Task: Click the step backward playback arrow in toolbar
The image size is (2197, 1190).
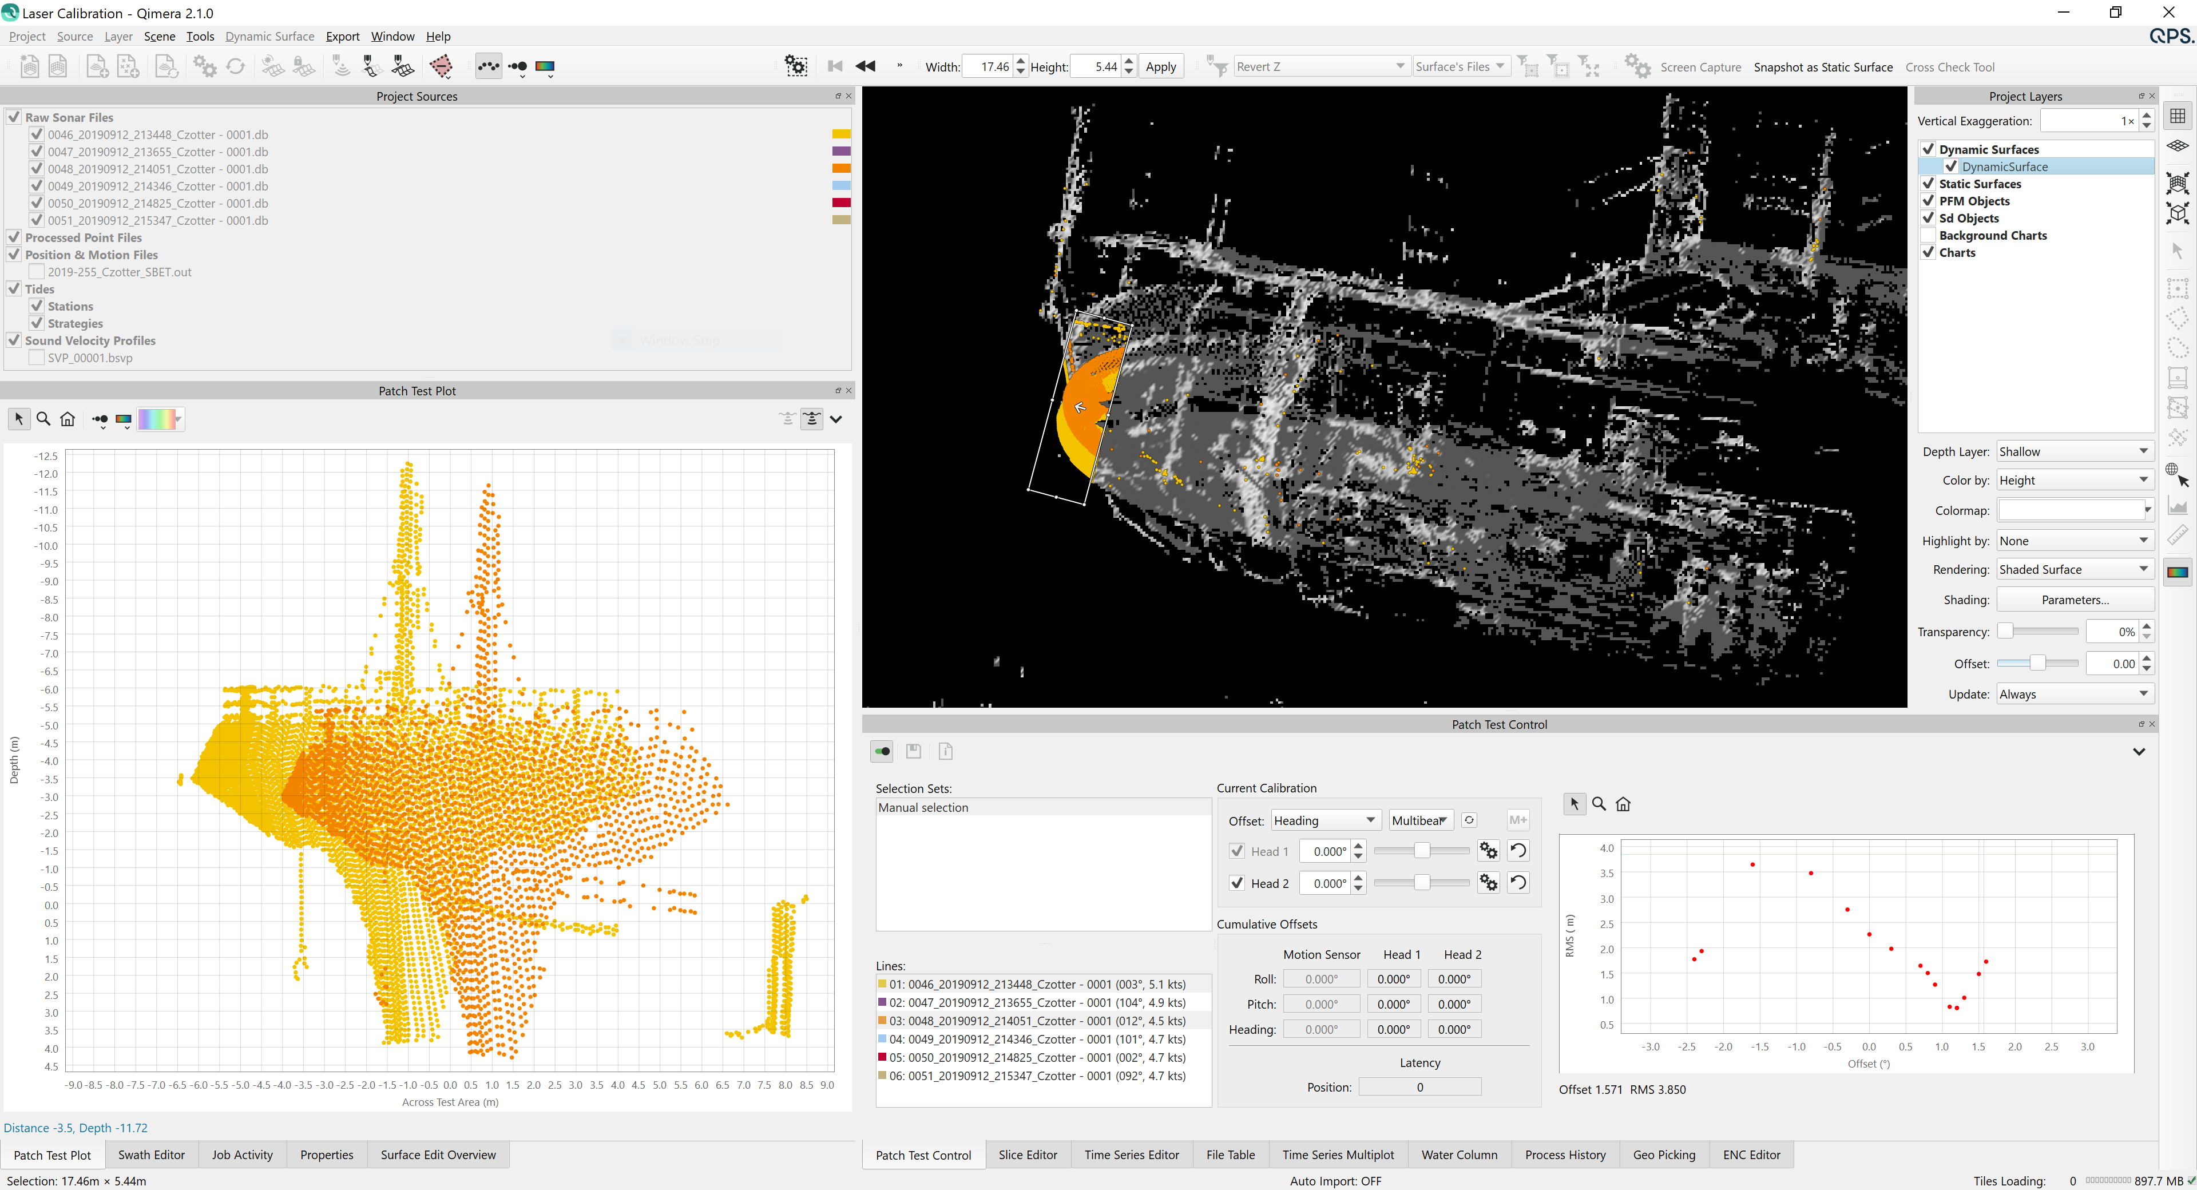Action: coord(866,66)
